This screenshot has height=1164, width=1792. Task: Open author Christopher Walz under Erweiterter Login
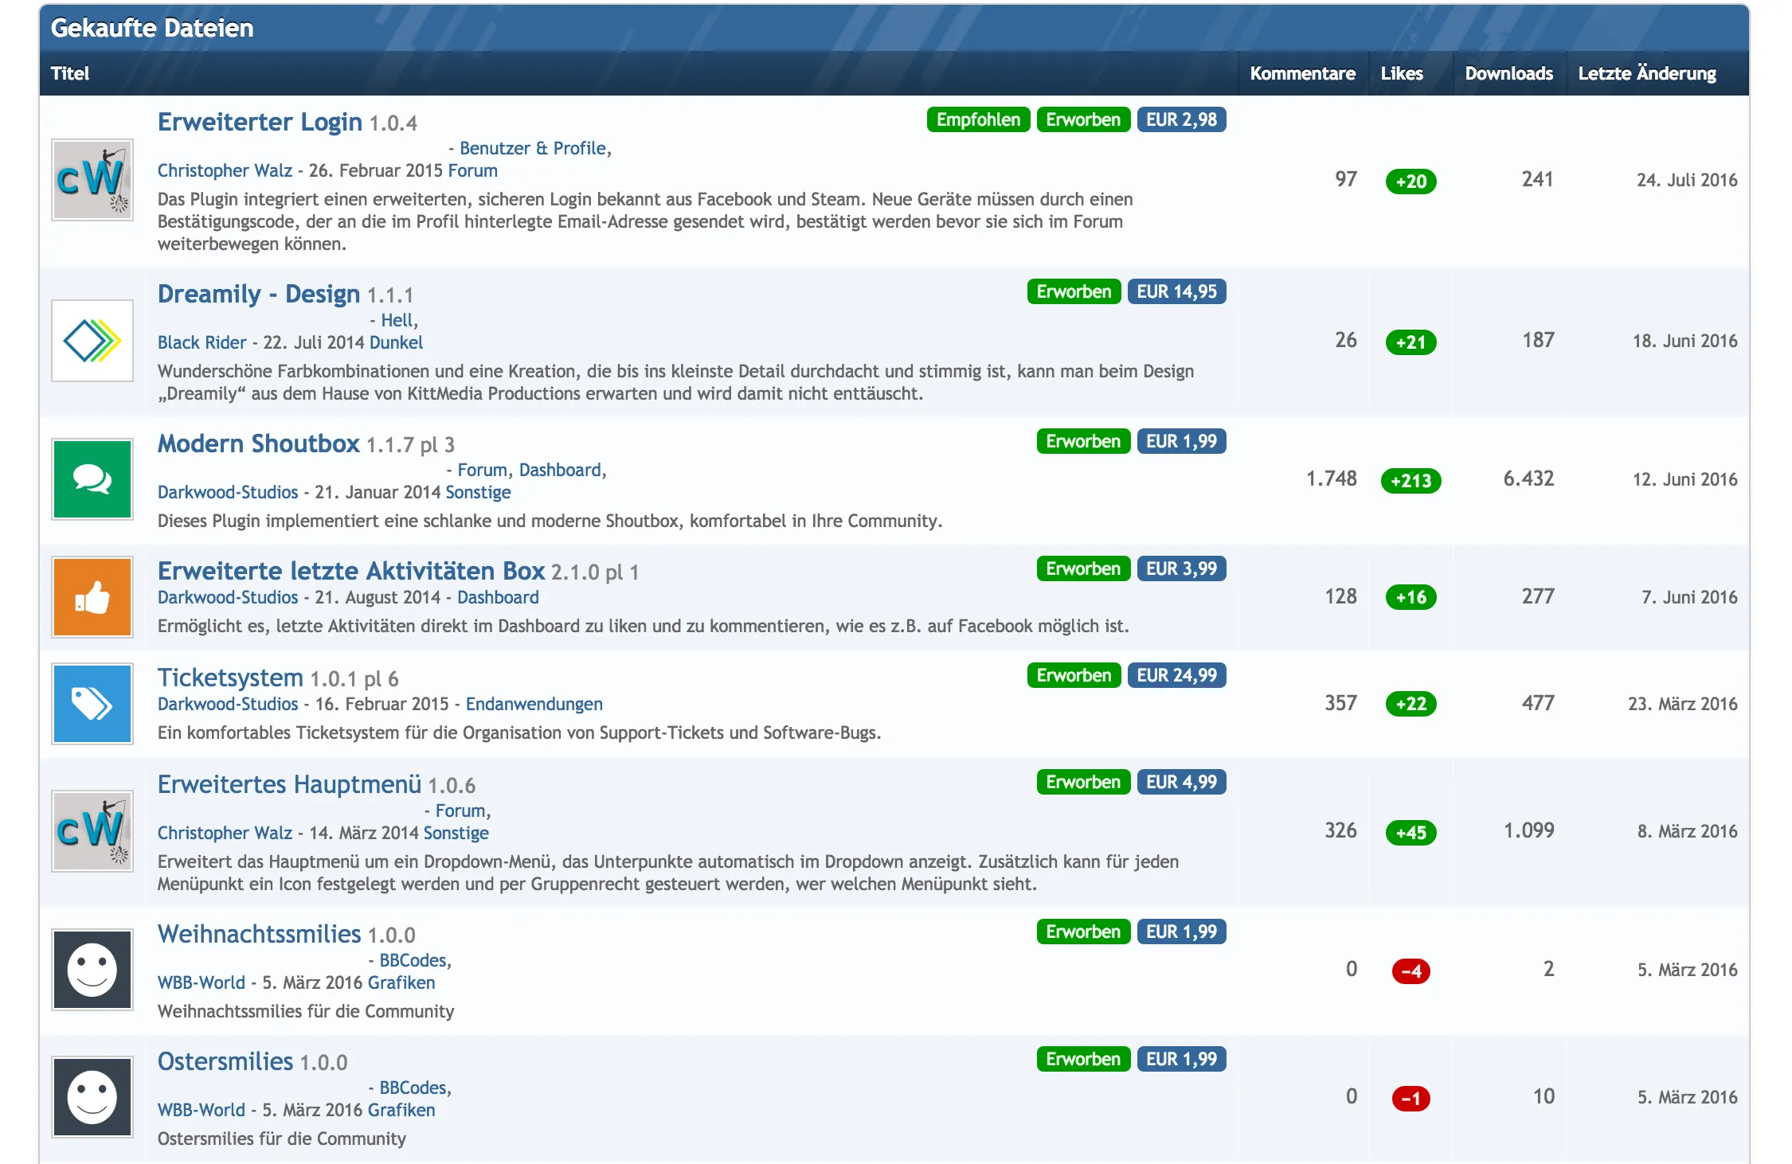[x=225, y=170]
